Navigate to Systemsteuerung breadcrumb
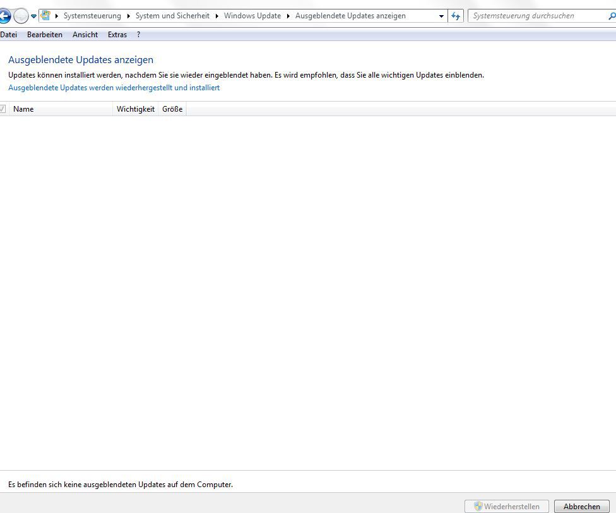The height and width of the screenshot is (513, 616). click(x=92, y=16)
